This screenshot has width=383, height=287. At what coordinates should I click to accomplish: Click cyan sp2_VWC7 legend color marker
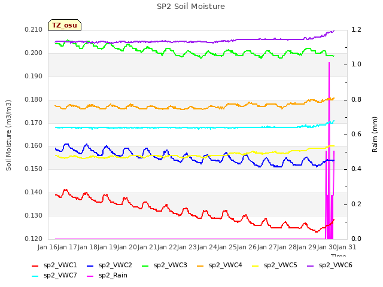point(35,276)
